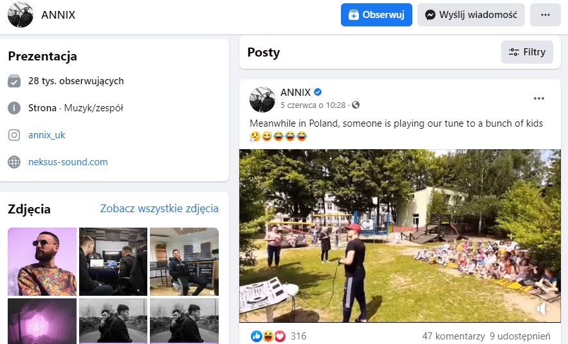Open the studio photo with monitors thumbnail
Image resolution: width=568 pixels, height=344 pixels.
(x=113, y=261)
